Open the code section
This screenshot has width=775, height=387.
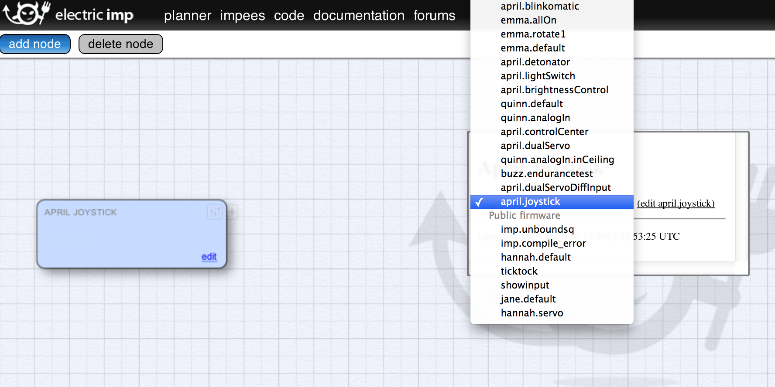pos(289,16)
